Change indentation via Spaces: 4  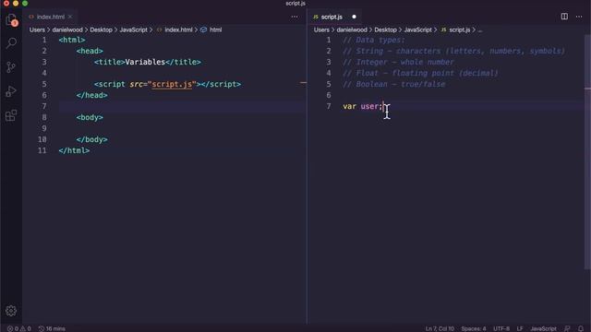click(x=474, y=328)
